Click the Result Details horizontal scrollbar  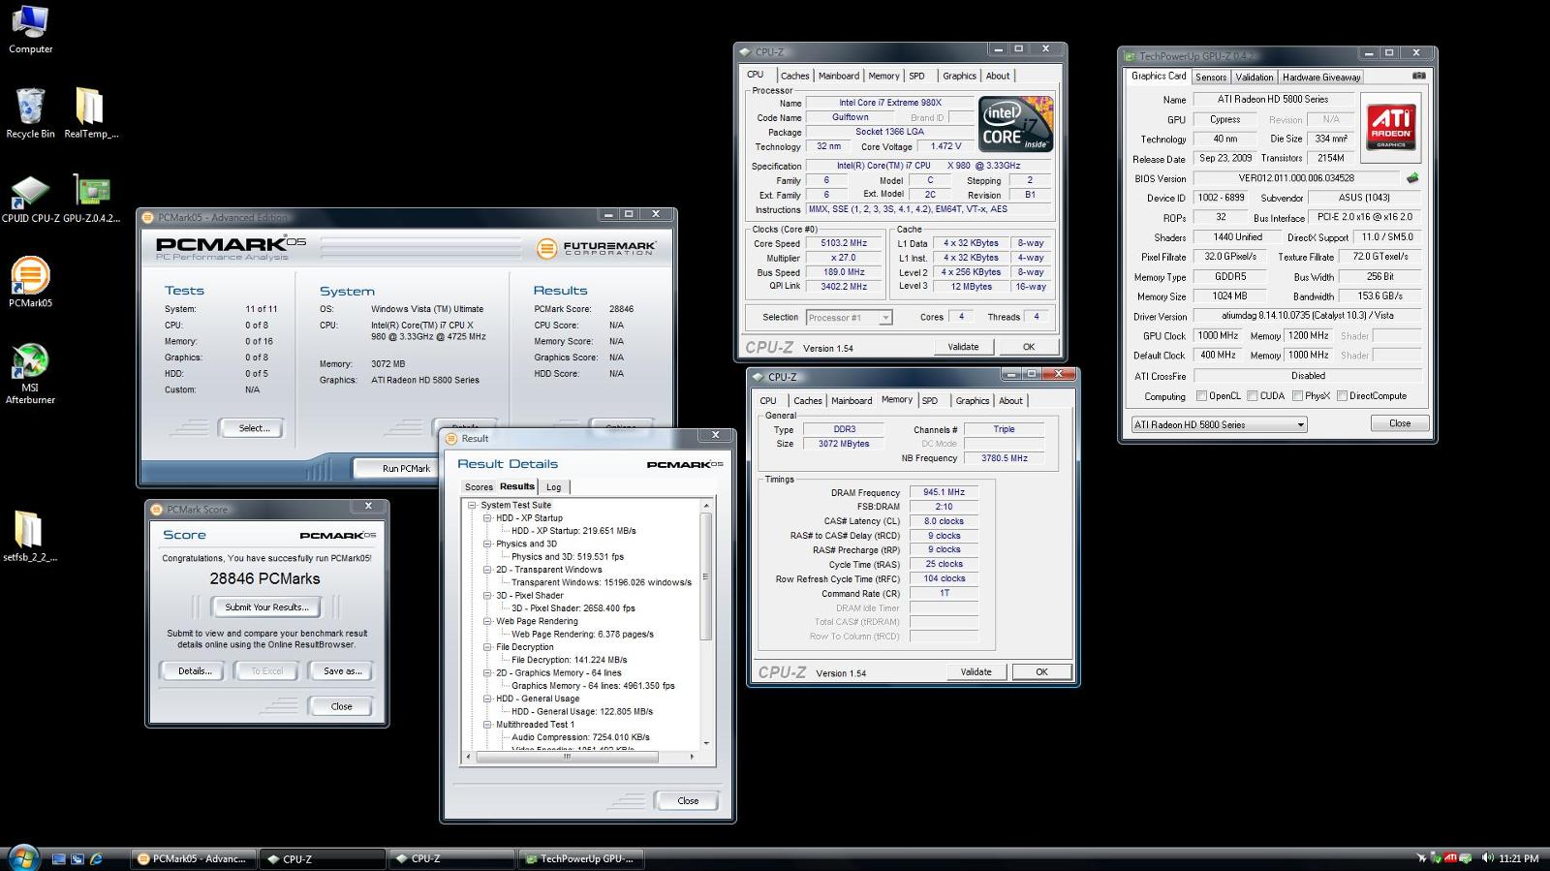567,757
